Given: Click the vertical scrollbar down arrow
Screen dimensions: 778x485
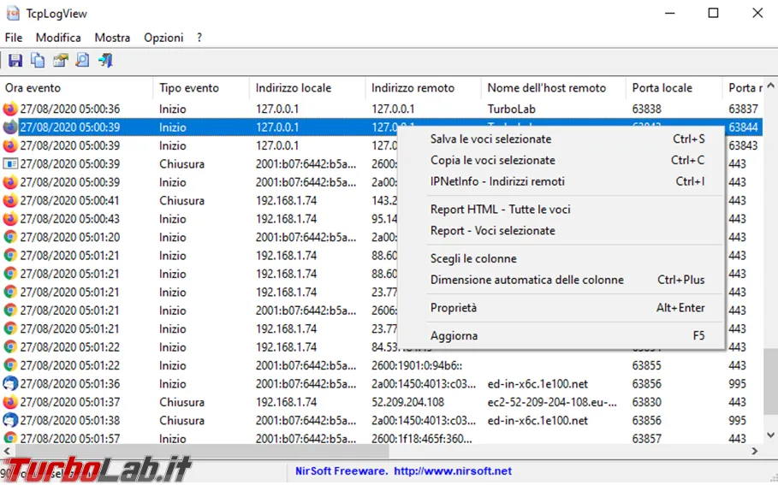Looking at the screenshot, I should click(x=770, y=435).
